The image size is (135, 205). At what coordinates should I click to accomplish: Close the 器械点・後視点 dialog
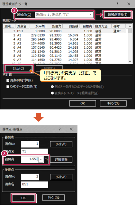71,129
